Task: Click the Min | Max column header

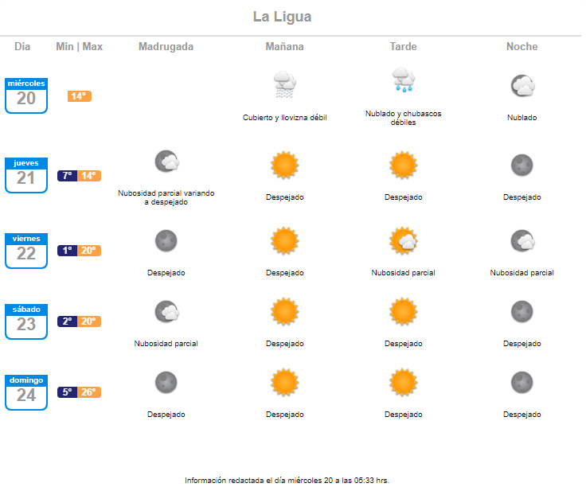Action: [80, 47]
